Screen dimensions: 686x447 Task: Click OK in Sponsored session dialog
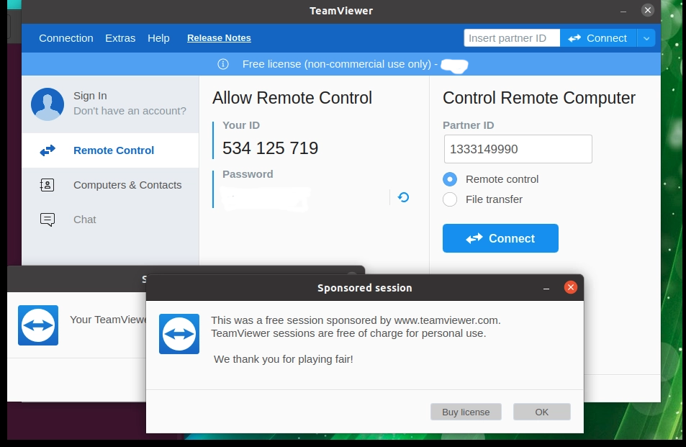click(541, 412)
